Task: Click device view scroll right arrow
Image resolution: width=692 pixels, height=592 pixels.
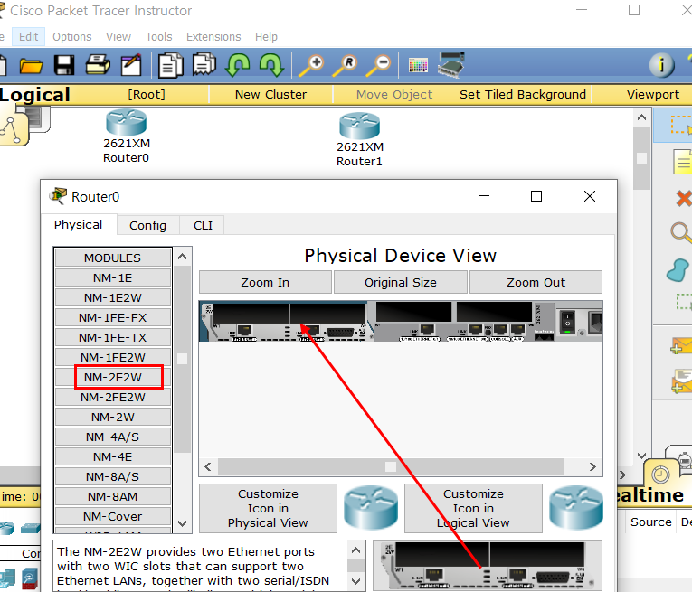Action: (x=592, y=466)
